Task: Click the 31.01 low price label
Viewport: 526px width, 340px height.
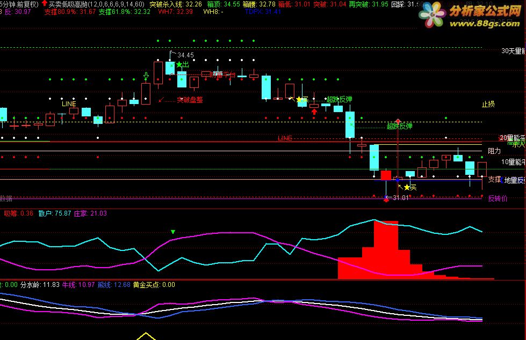Action: (400, 198)
